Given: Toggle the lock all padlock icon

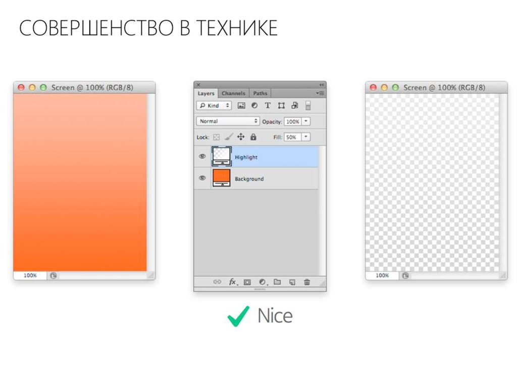Looking at the screenshot, I should click(253, 137).
